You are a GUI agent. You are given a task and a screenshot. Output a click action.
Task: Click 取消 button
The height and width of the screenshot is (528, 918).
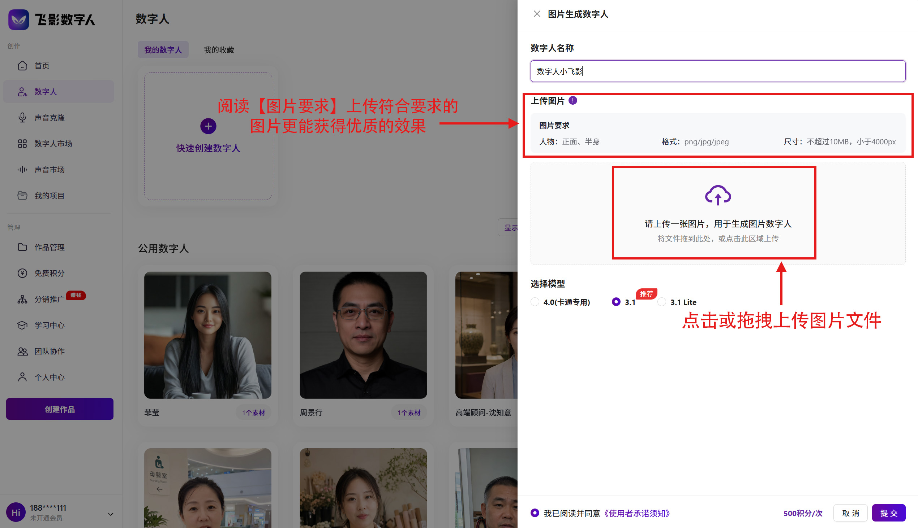pyautogui.click(x=850, y=513)
